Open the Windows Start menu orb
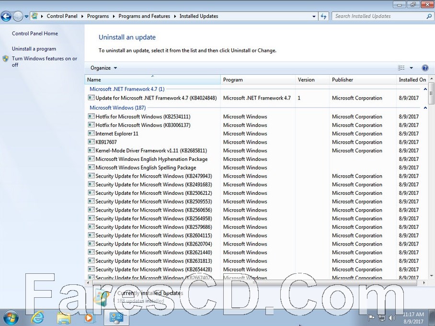The width and height of the screenshot is (435, 326). 11,318
